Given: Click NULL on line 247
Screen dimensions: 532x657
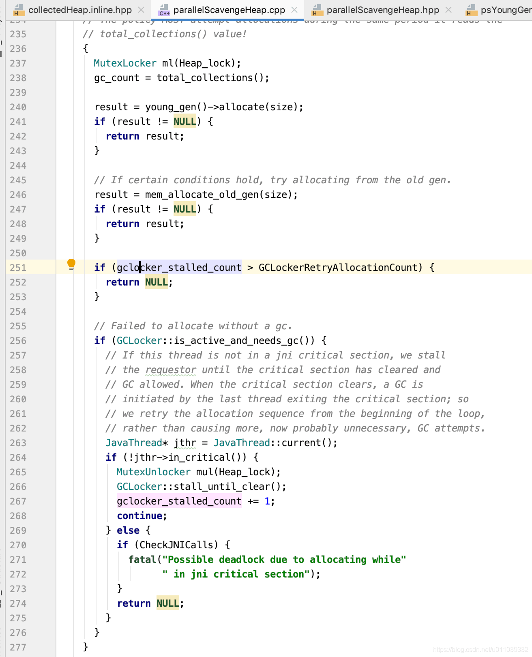Looking at the screenshot, I should (x=185, y=209).
